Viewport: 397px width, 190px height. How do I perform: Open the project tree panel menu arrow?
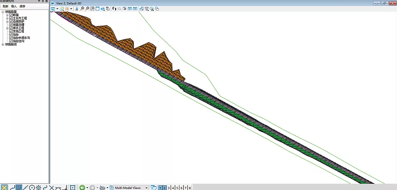pos(39,1)
